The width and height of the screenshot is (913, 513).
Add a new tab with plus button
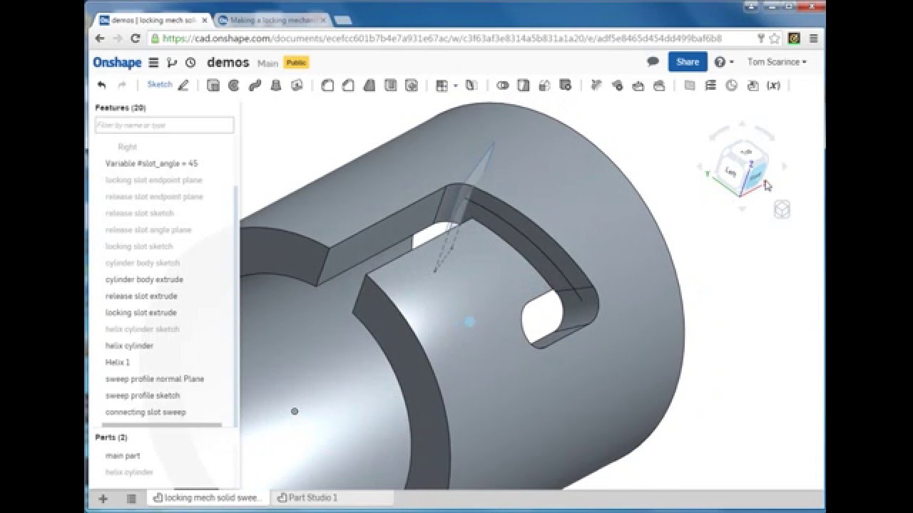(103, 499)
